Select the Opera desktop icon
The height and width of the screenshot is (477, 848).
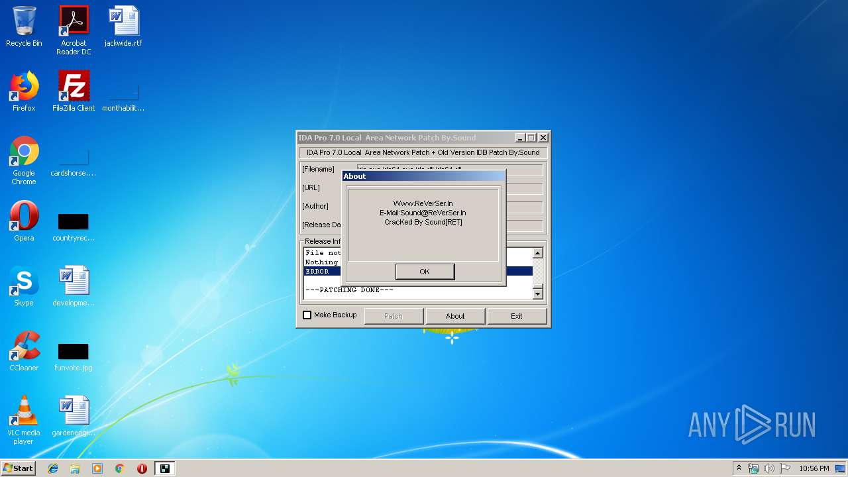(24, 221)
